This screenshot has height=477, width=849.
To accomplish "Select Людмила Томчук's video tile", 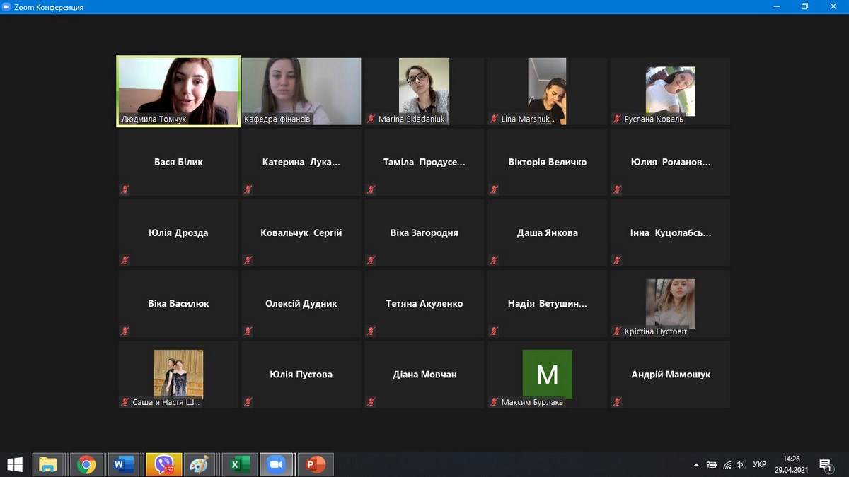I will click(x=178, y=91).
